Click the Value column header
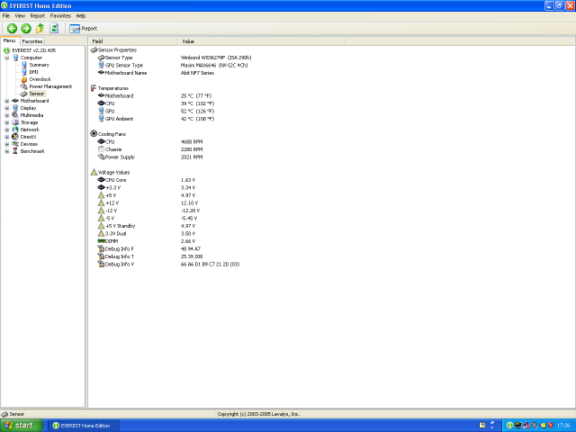The width and height of the screenshot is (576, 432). (262, 41)
